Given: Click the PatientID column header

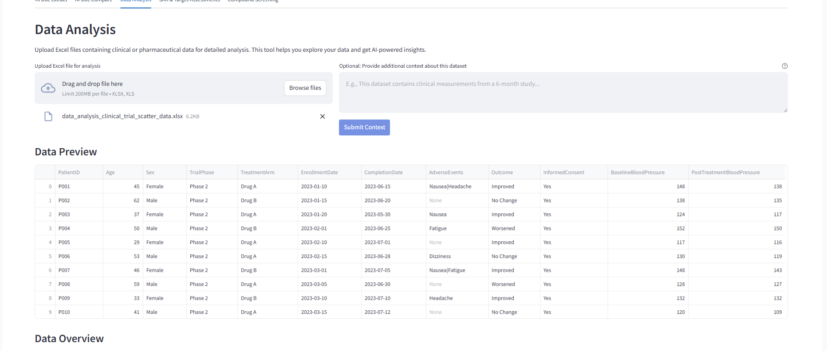Looking at the screenshot, I should (69, 173).
